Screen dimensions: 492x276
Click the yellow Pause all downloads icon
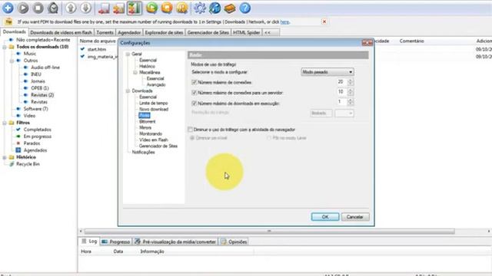pos(182,8)
